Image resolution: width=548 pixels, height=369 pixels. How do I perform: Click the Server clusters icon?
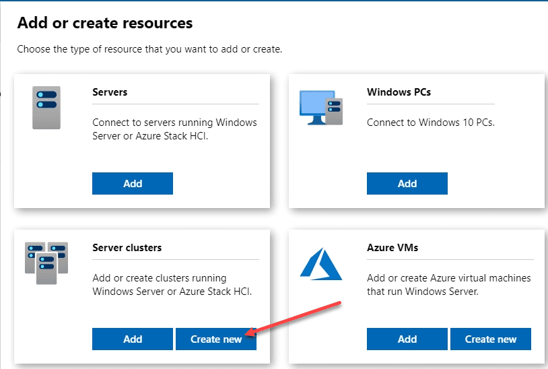pos(46,263)
